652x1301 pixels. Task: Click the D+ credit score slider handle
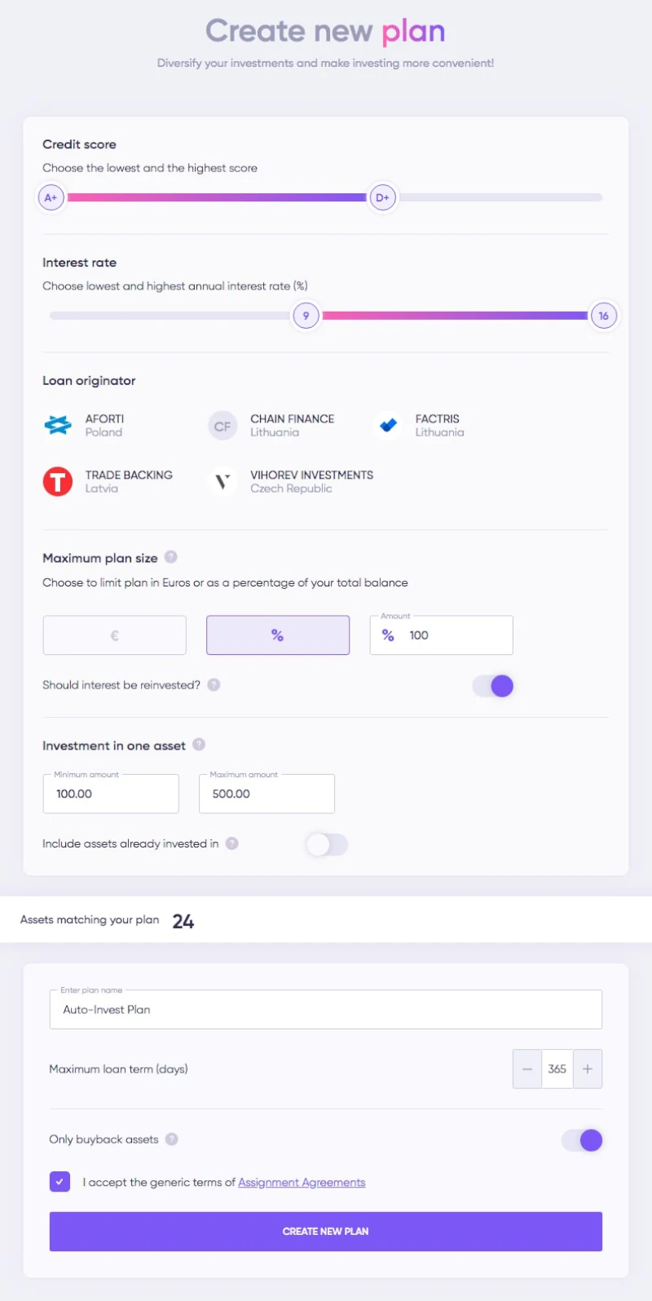click(382, 197)
